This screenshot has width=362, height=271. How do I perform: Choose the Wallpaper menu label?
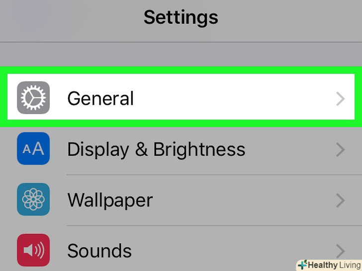[x=110, y=201]
